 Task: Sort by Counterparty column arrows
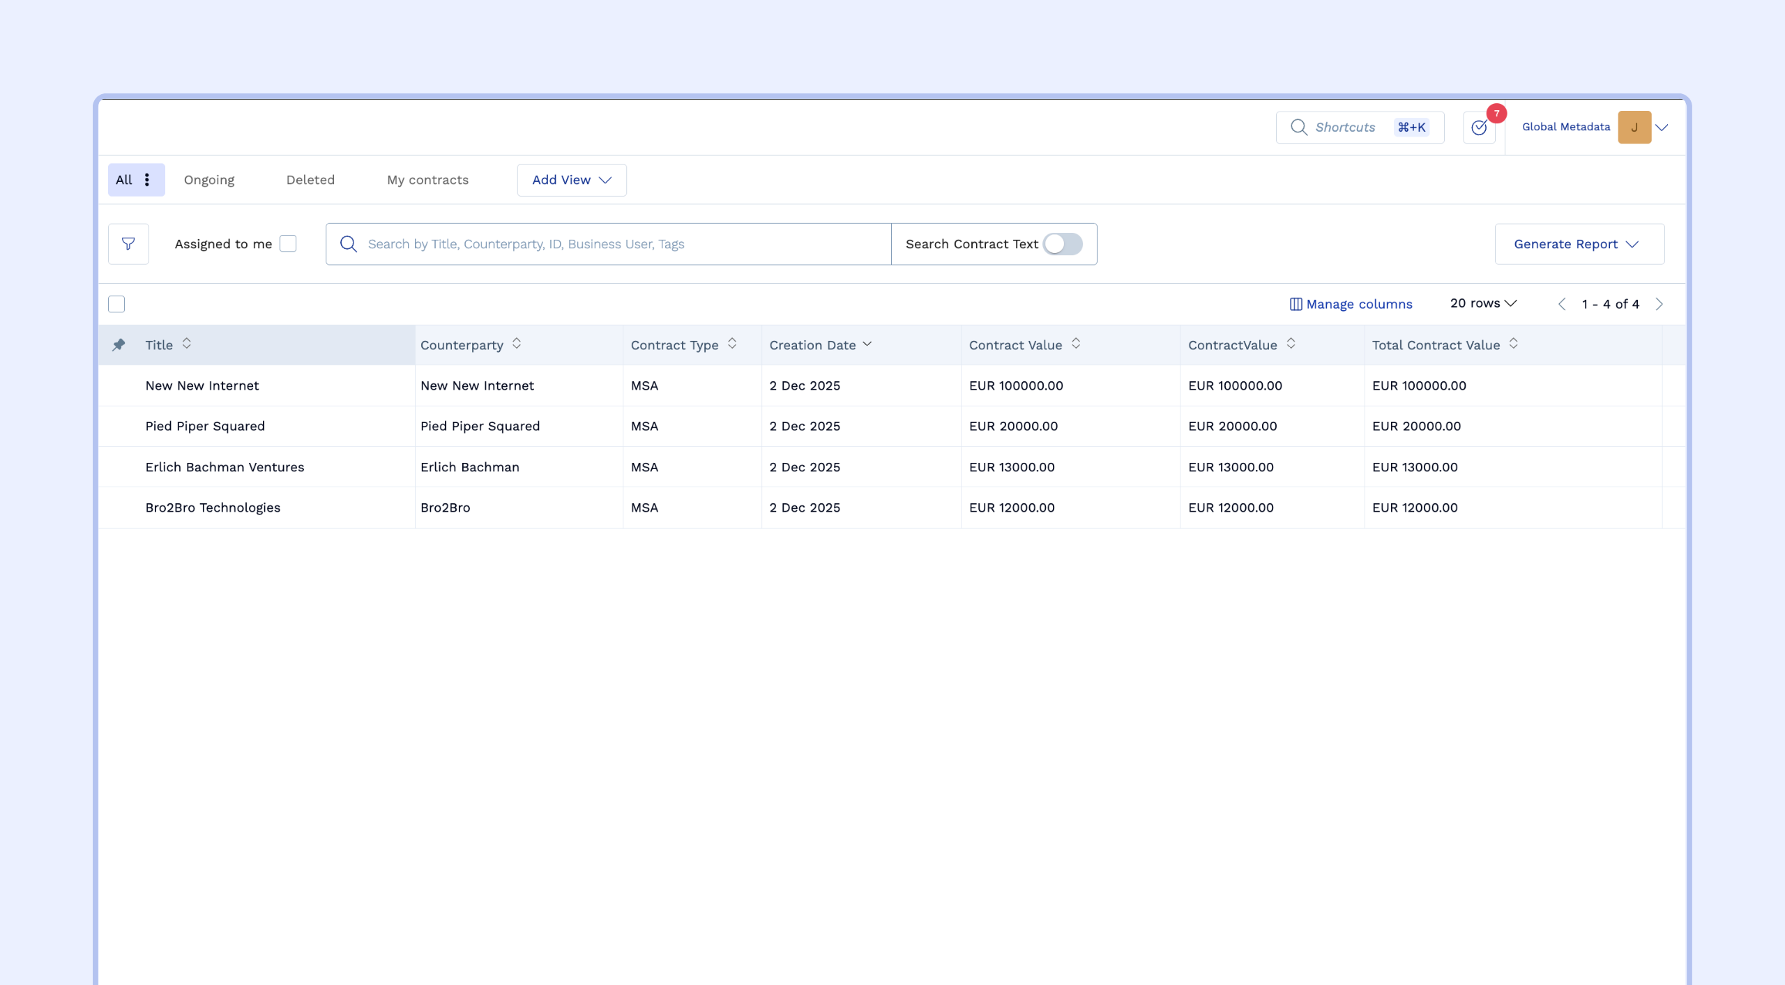(517, 344)
